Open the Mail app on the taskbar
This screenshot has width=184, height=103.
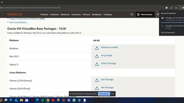pos(16,100)
